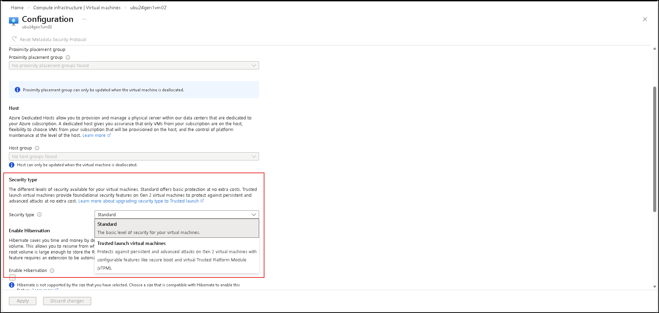This screenshot has height=313, width=659.
Task: Open link about upgrading to Trusted launch
Action: pos(141,201)
